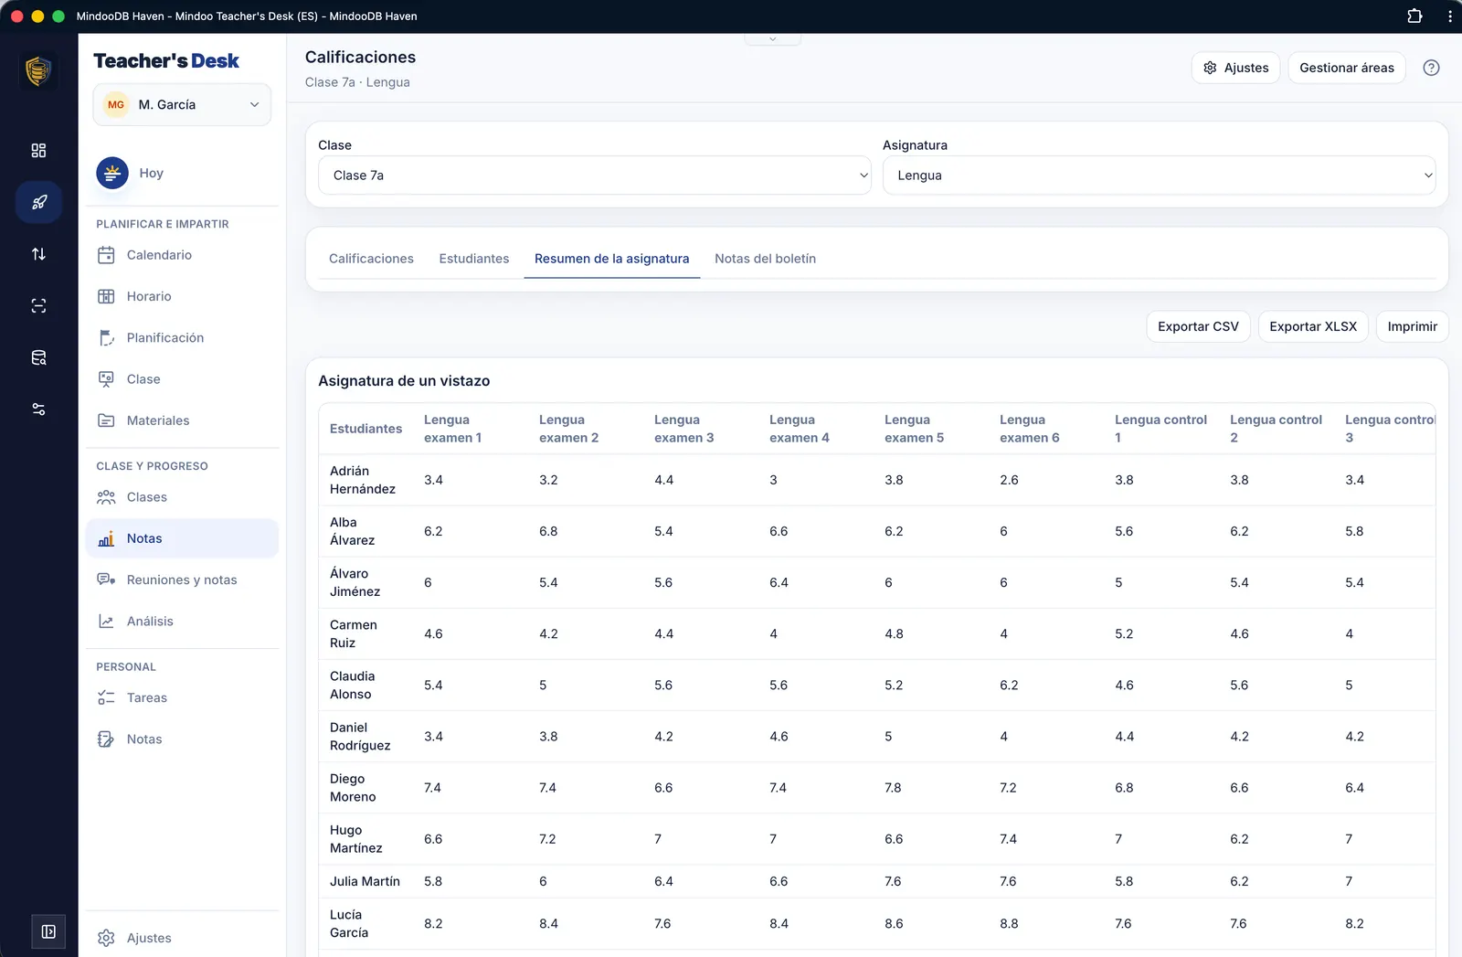Switch to Notas del boletín tab
This screenshot has height=957, width=1462.
[x=766, y=259]
